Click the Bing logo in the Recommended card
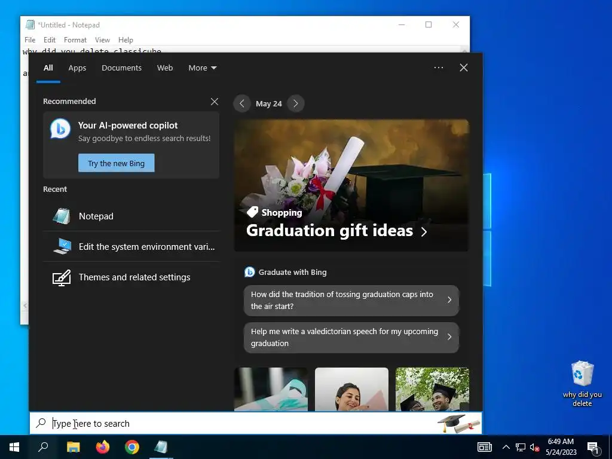612x459 pixels. pos(60,129)
